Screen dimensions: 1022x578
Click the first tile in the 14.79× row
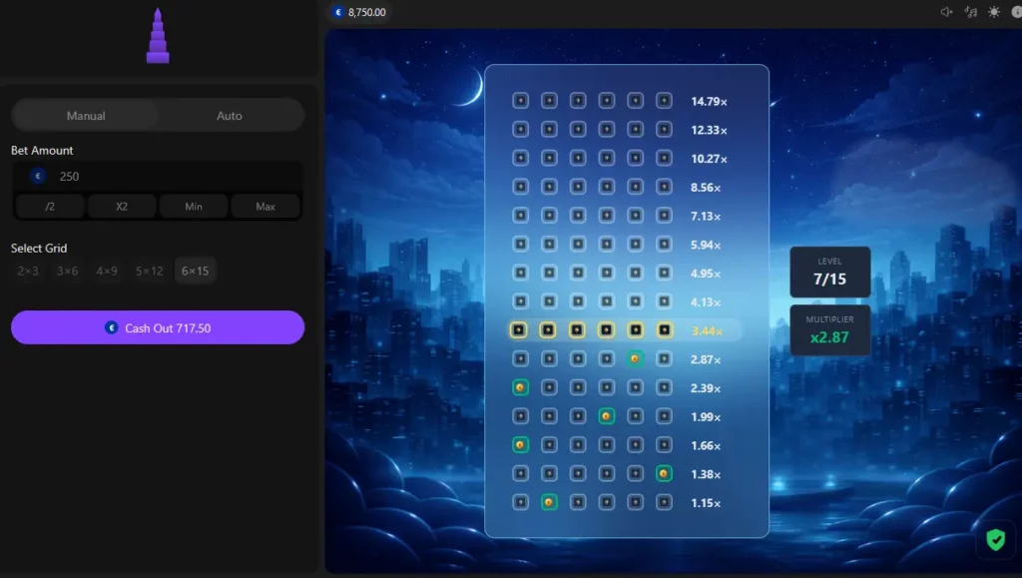[520, 101]
